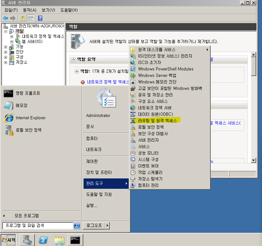Viewport: 262px width, 246px height.
Task: Open the 도움말(H) menu
Action: pos(69,10)
